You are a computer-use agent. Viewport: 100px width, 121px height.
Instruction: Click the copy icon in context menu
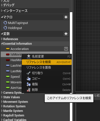pos(29,79)
